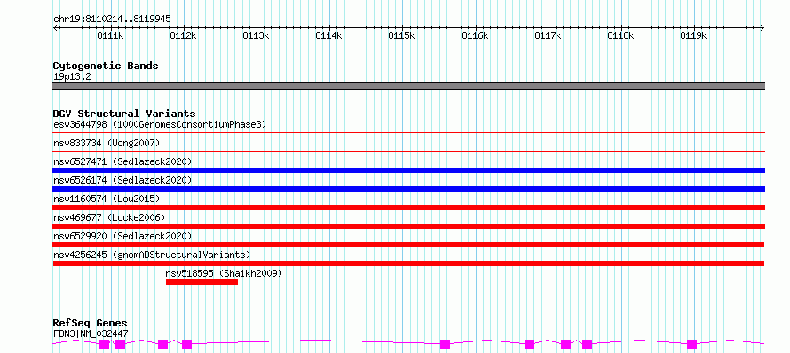Click the 8112k ruler tick label
This screenshot has height=353, width=790.
(184, 35)
